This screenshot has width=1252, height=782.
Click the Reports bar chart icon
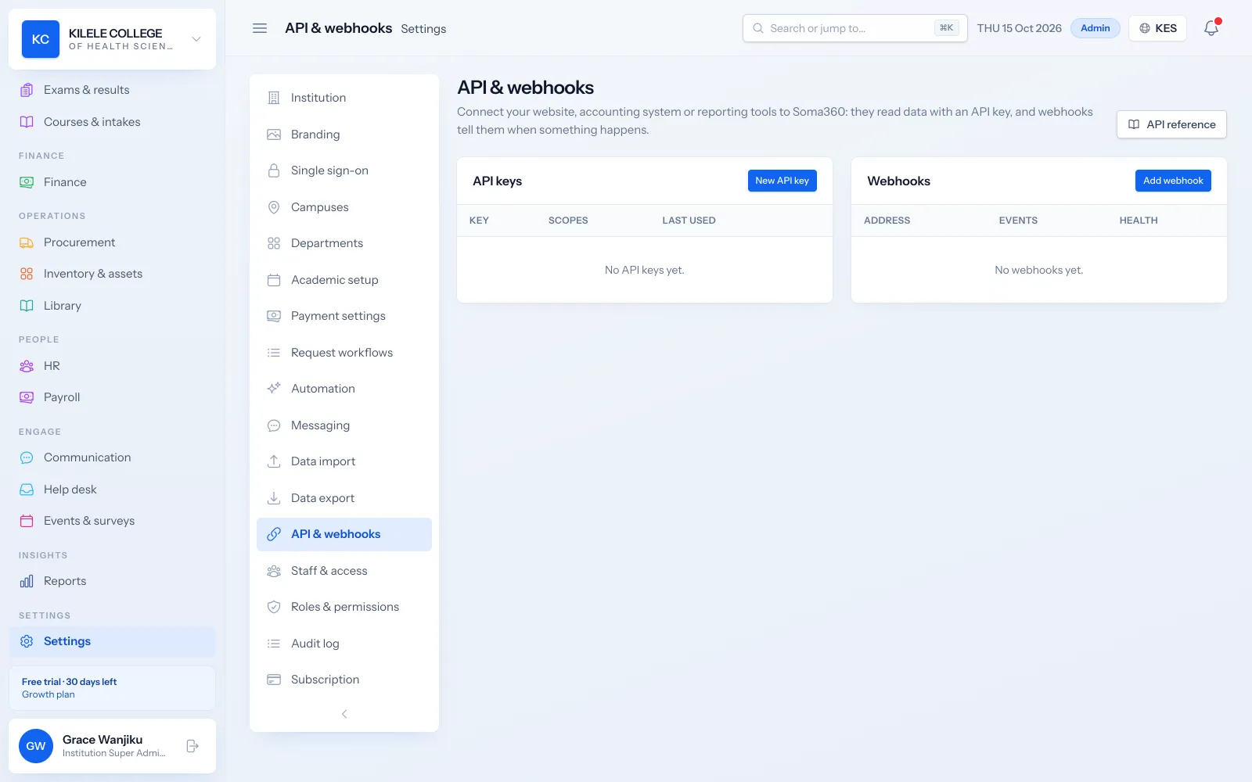click(x=27, y=581)
